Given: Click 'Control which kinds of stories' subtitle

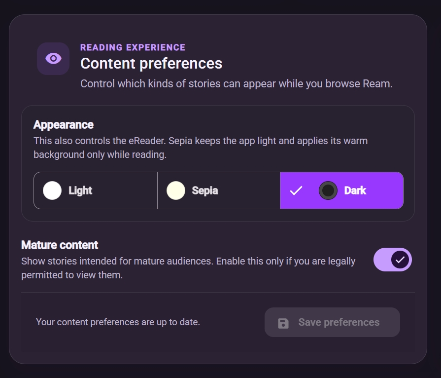Looking at the screenshot, I should pyautogui.click(x=236, y=84).
